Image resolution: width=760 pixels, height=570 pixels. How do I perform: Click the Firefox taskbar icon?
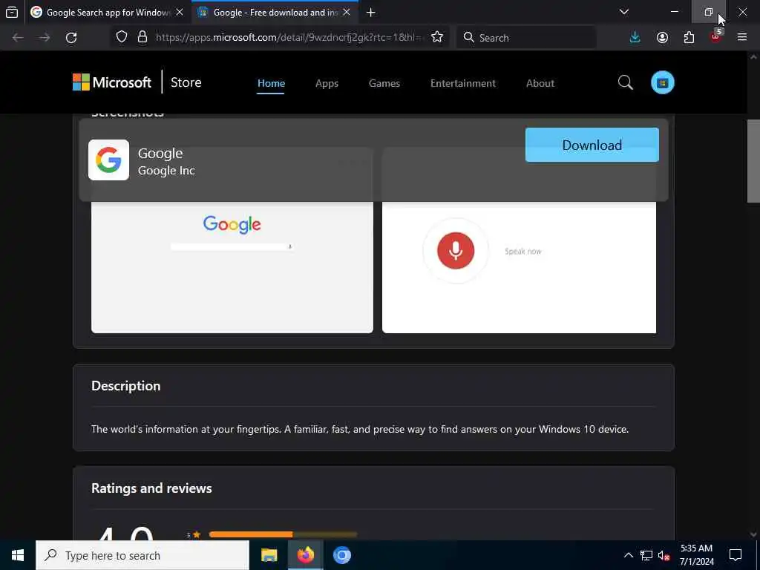tap(305, 555)
